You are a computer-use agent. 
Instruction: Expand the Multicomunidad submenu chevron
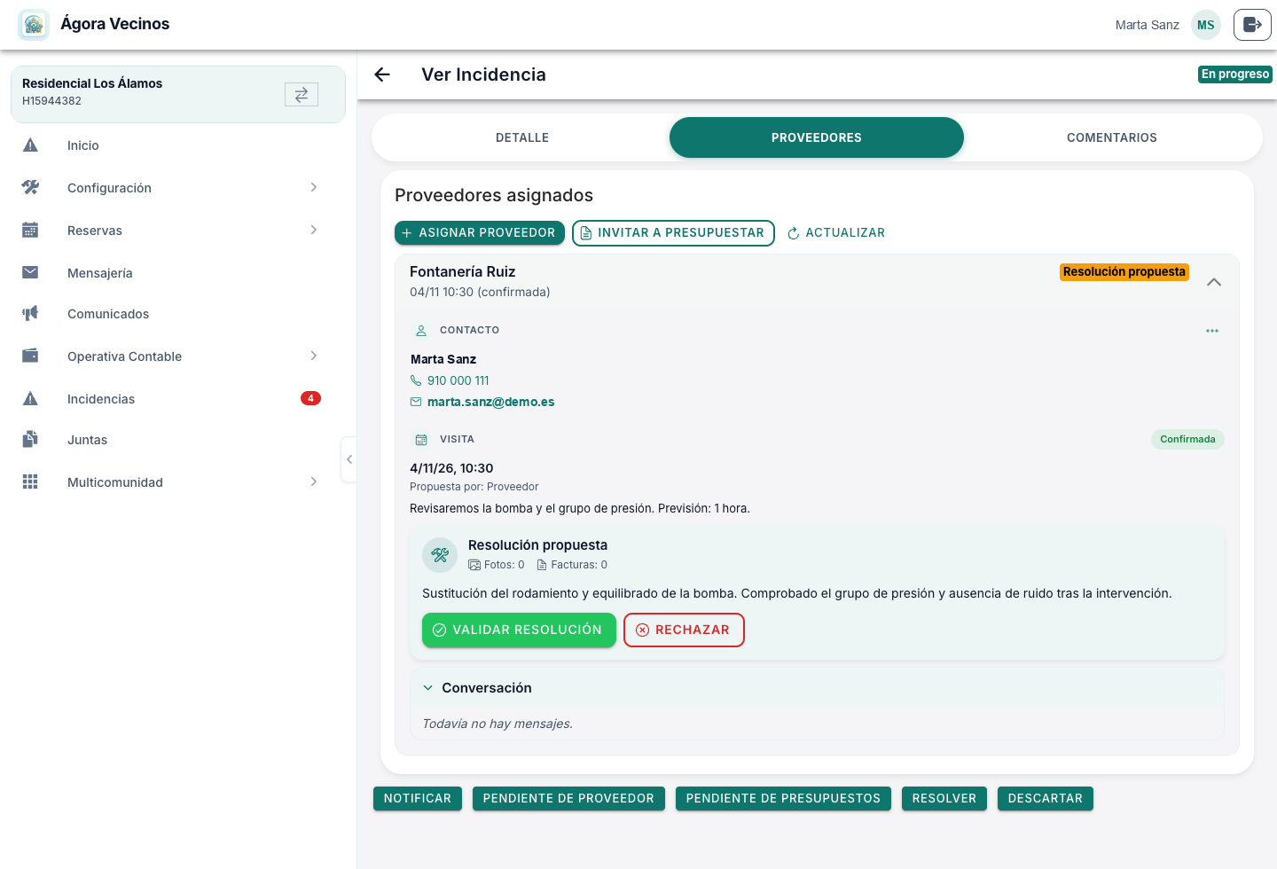click(x=314, y=481)
